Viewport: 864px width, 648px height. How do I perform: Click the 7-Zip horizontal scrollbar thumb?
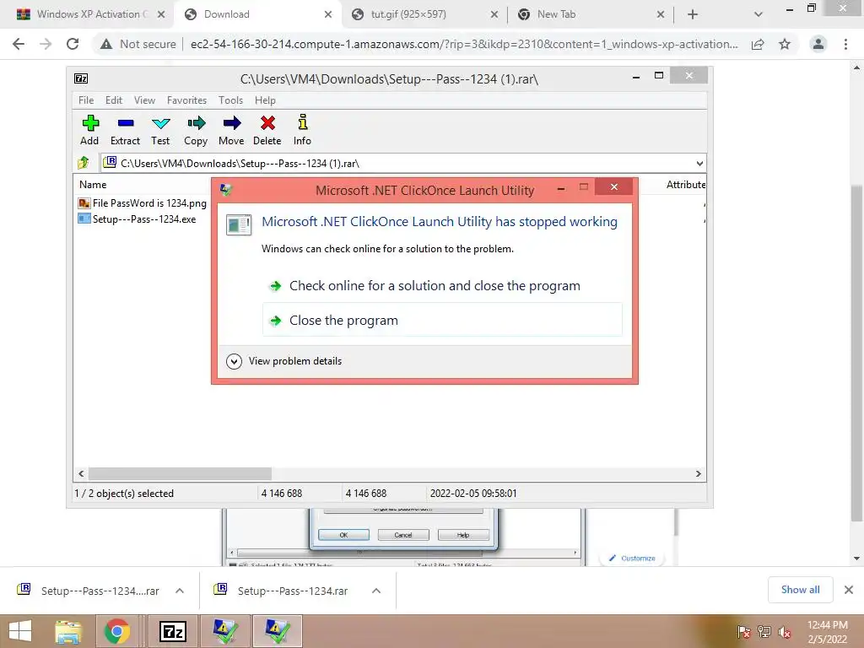180,474
